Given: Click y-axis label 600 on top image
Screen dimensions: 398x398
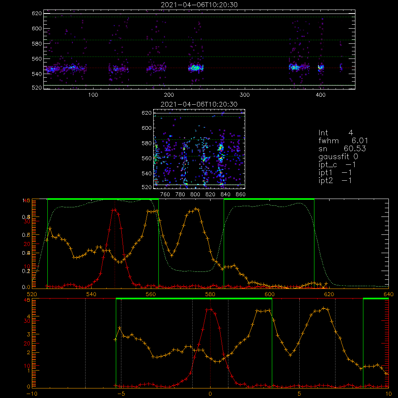Looking at the screenshot, I should pyautogui.click(x=37, y=28).
